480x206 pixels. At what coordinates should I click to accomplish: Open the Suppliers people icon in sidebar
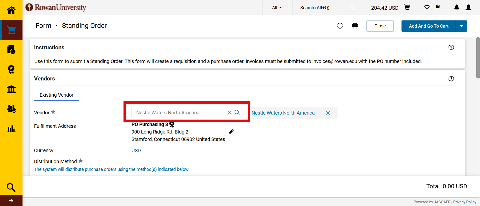11,109
